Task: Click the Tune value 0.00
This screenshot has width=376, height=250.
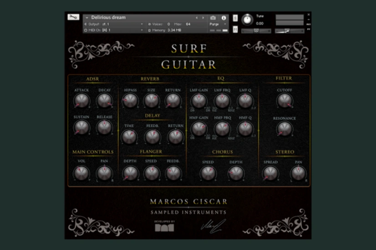Action: pos(260,24)
